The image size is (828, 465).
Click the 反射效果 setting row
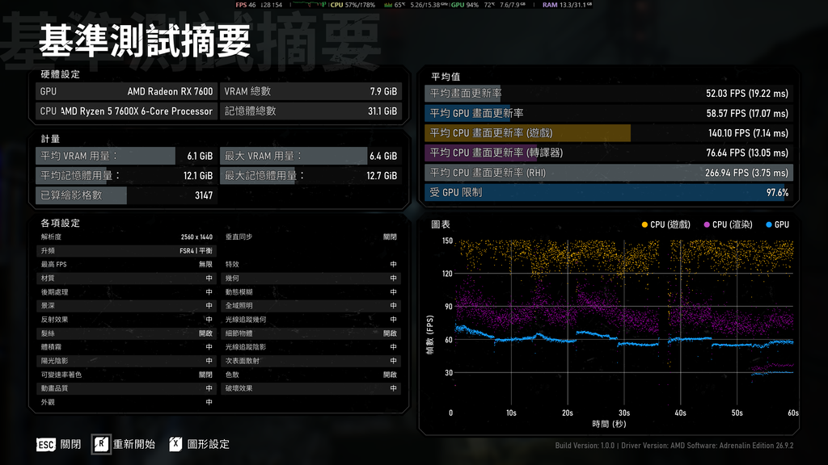click(x=126, y=320)
